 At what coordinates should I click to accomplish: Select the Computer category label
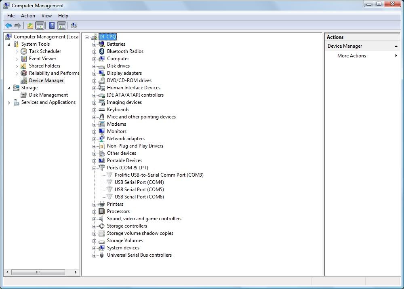pyautogui.click(x=118, y=59)
